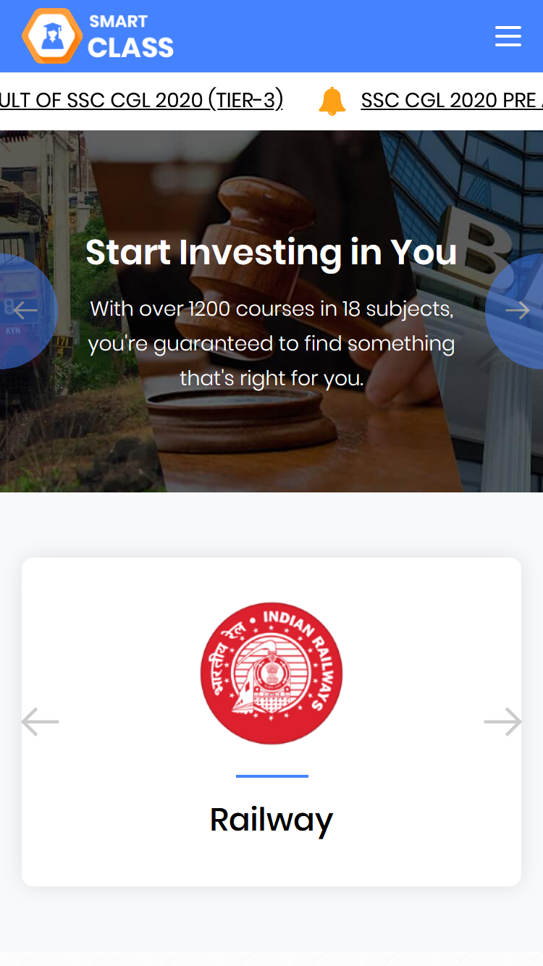Viewport: 543px width, 966px height.
Task: Click the orange notification bell icon
Action: 332,101
